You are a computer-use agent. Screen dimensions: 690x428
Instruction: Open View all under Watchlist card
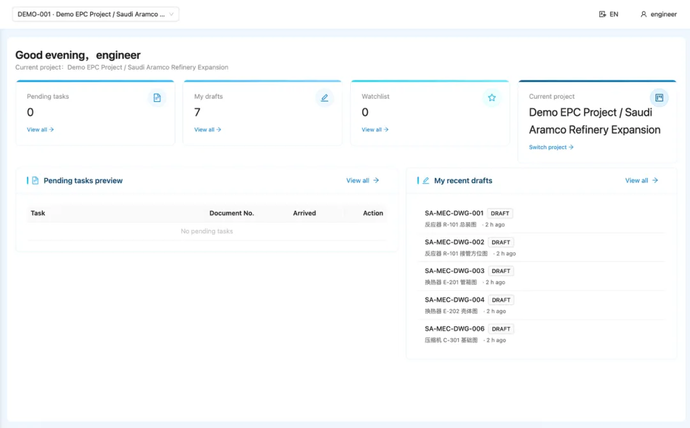[x=375, y=129]
